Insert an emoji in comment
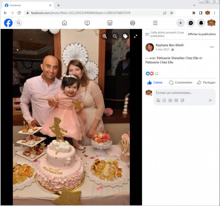 [x=164, y=100]
